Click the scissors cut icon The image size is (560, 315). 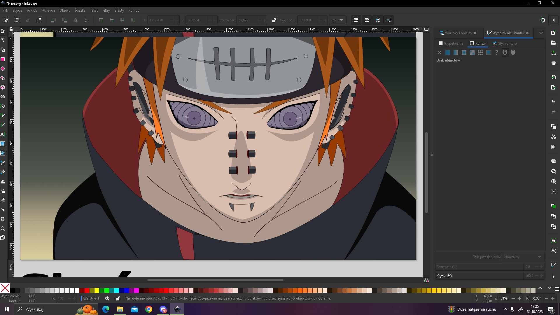pos(553,136)
